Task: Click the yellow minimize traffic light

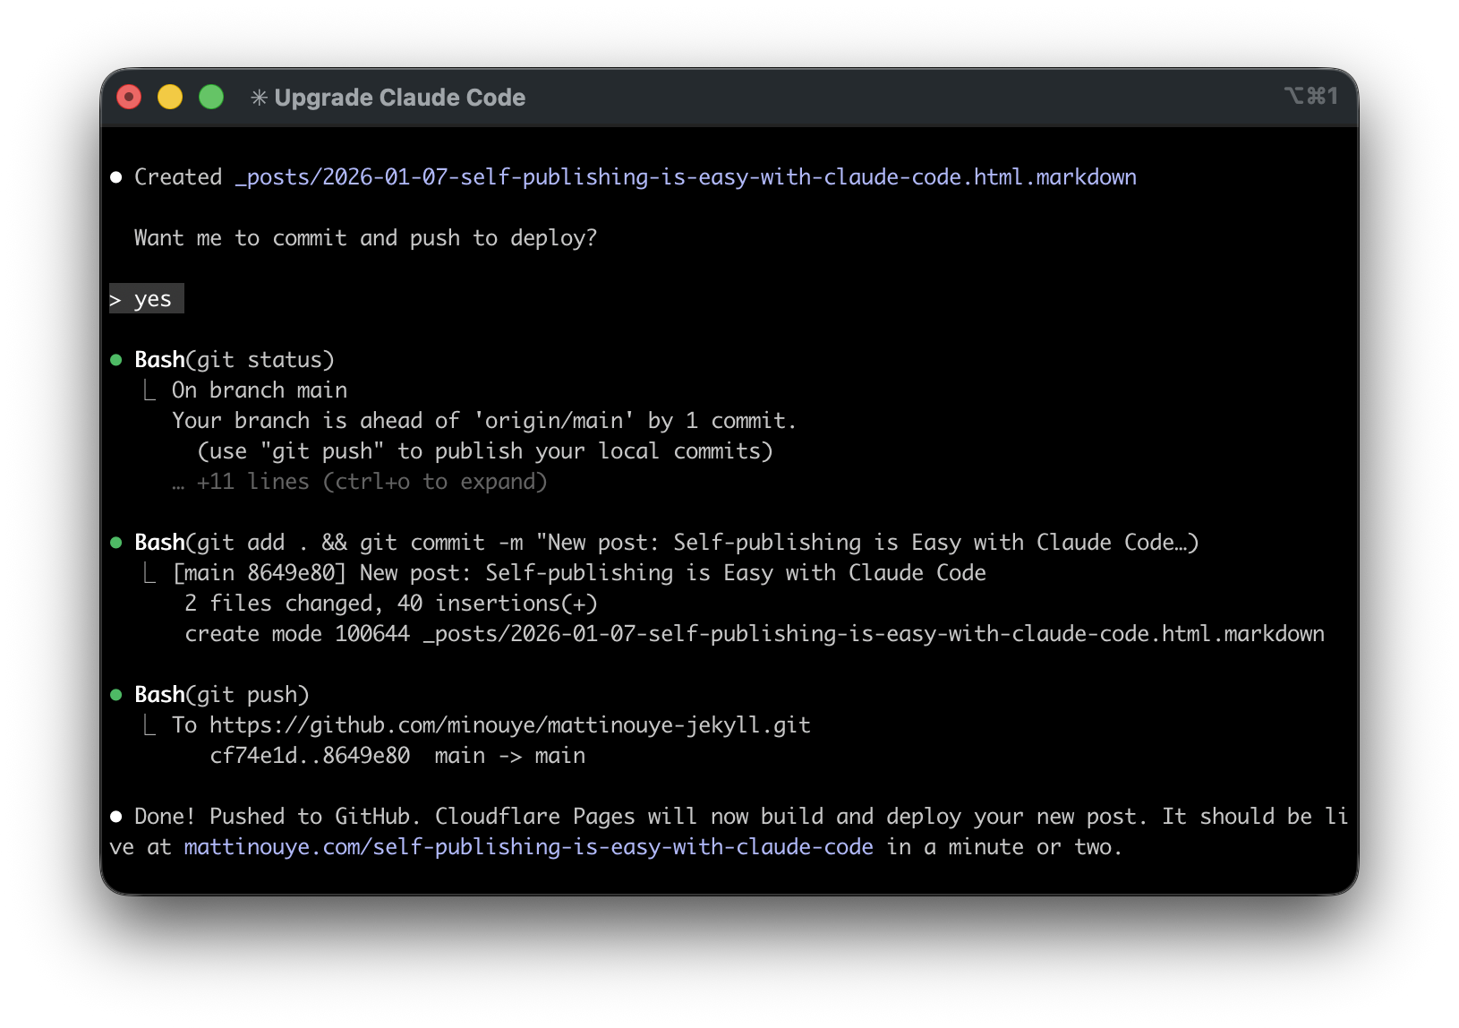Action: (x=169, y=96)
